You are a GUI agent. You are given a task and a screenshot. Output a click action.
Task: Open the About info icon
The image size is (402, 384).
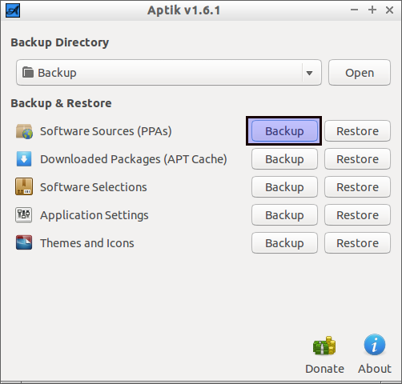pyautogui.click(x=375, y=345)
